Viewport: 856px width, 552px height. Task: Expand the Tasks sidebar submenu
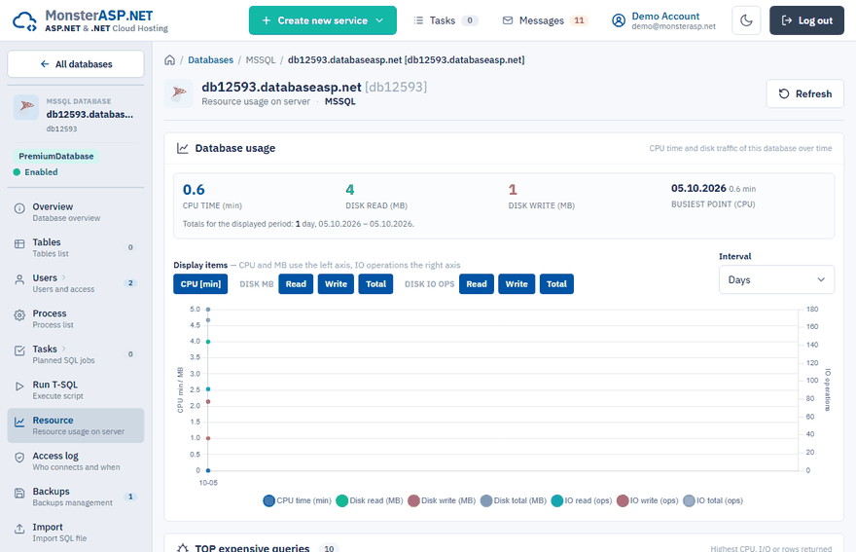pyautogui.click(x=76, y=353)
